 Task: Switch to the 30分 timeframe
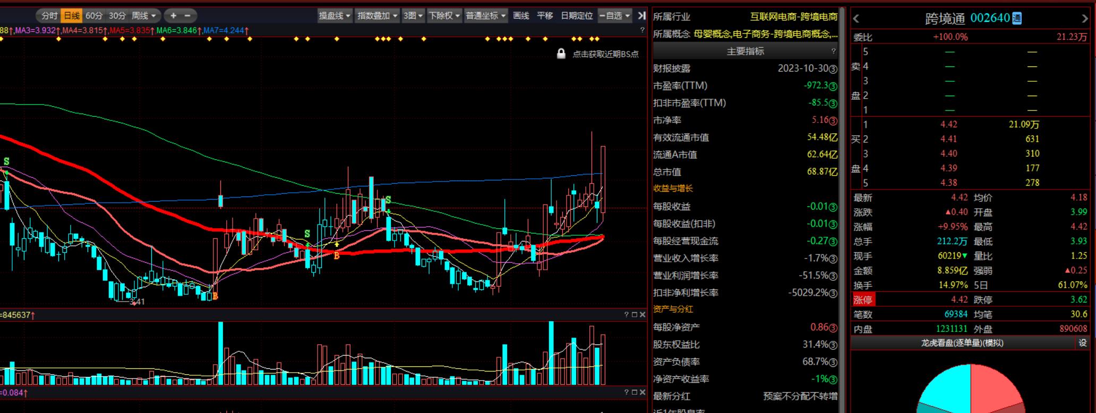click(117, 16)
